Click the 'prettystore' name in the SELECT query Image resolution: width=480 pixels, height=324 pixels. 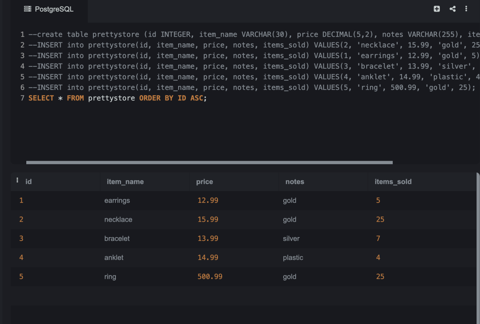(x=111, y=98)
